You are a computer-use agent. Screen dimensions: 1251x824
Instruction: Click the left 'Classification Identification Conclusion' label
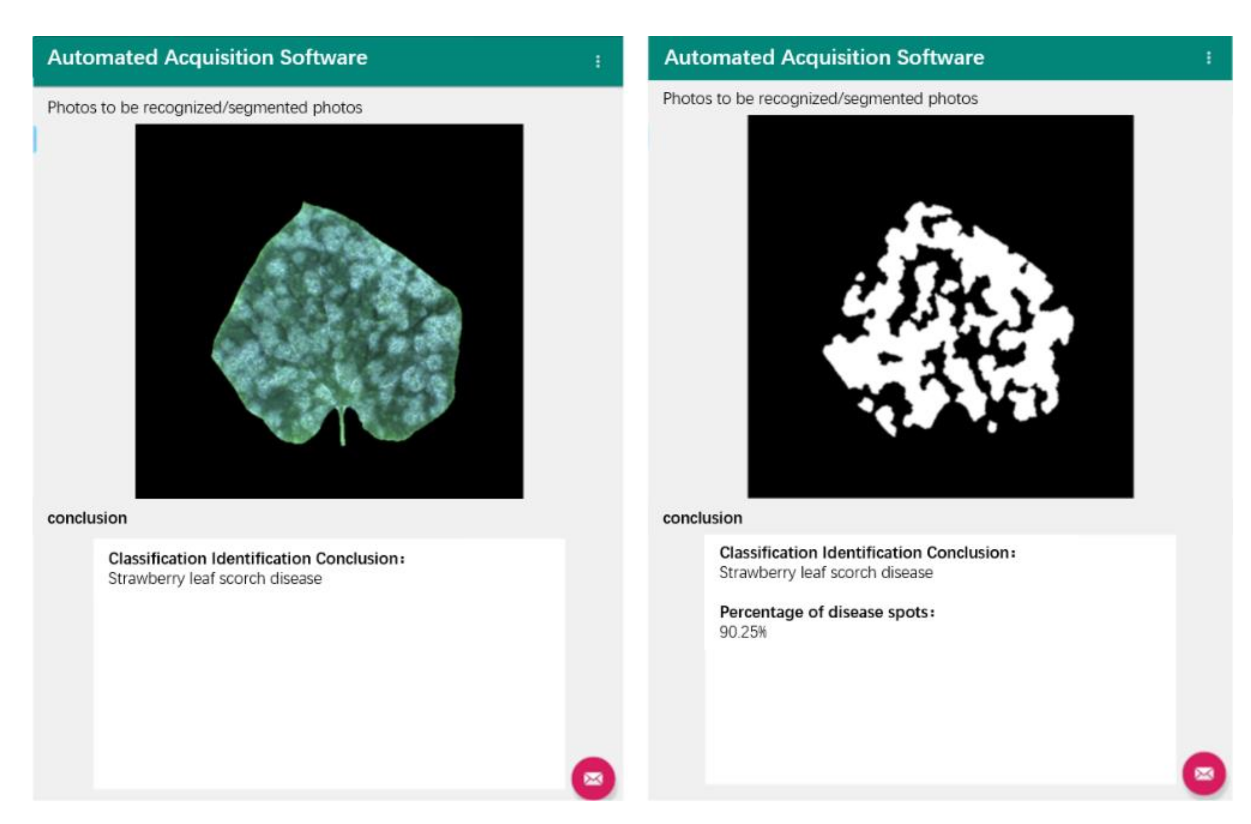pos(256,558)
